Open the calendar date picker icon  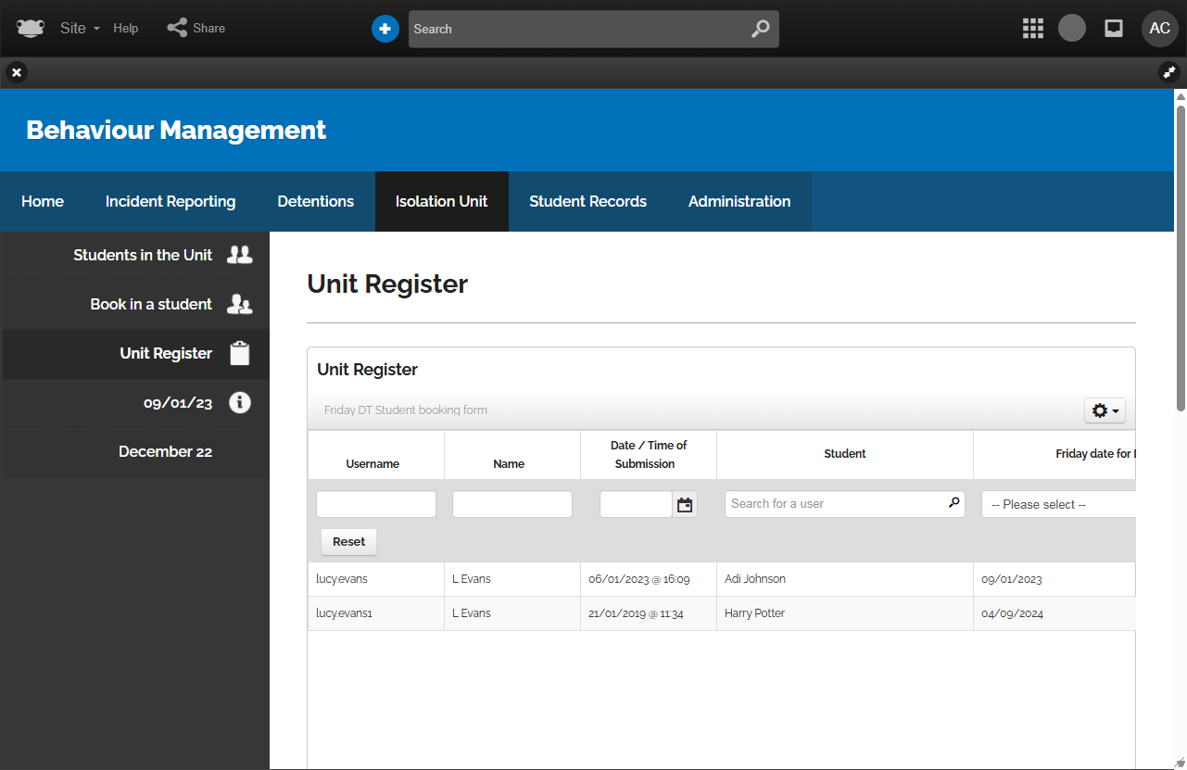tap(685, 505)
